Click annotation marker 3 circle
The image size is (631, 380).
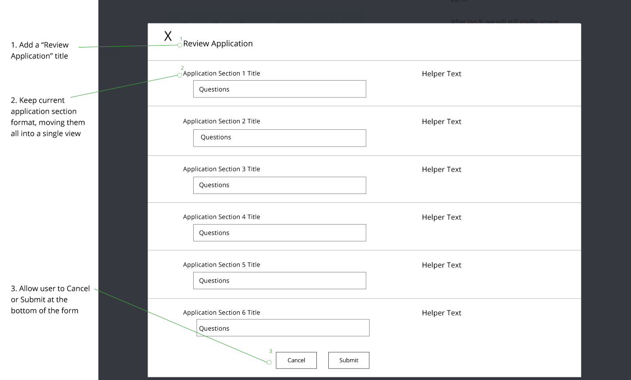[269, 362]
